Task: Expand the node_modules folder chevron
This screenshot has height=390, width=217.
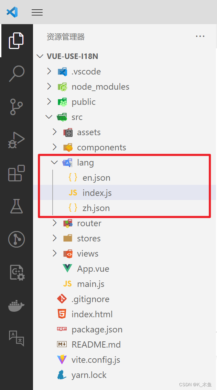Action: click(50, 87)
